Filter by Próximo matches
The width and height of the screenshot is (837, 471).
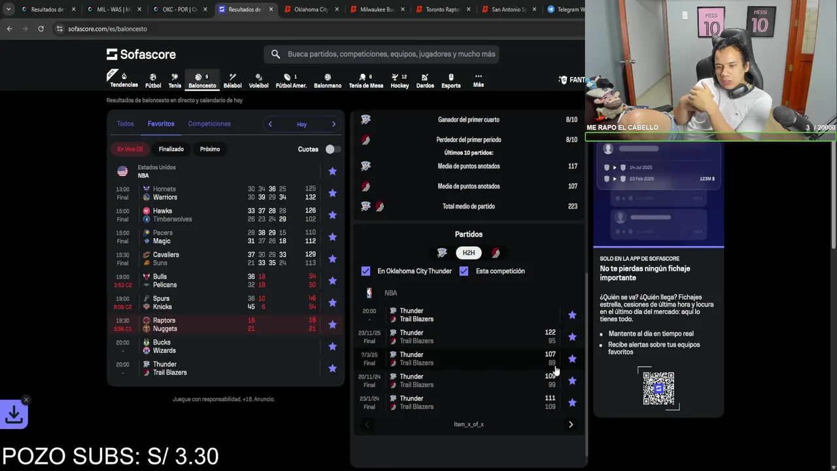[x=210, y=149]
